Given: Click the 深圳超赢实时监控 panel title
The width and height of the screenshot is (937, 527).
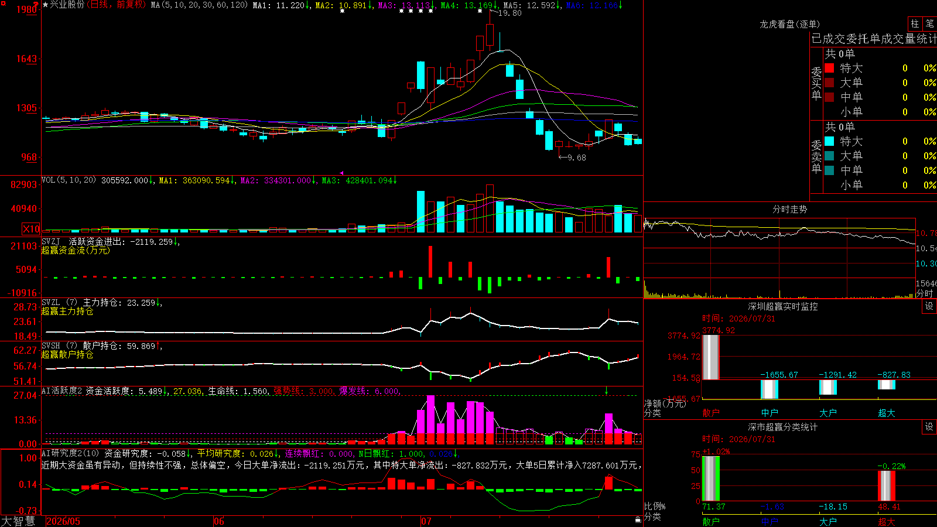Looking at the screenshot, I should pyautogui.click(x=782, y=306).
